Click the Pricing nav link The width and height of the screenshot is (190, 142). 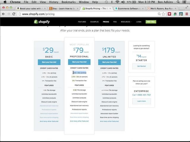(106, 22)
